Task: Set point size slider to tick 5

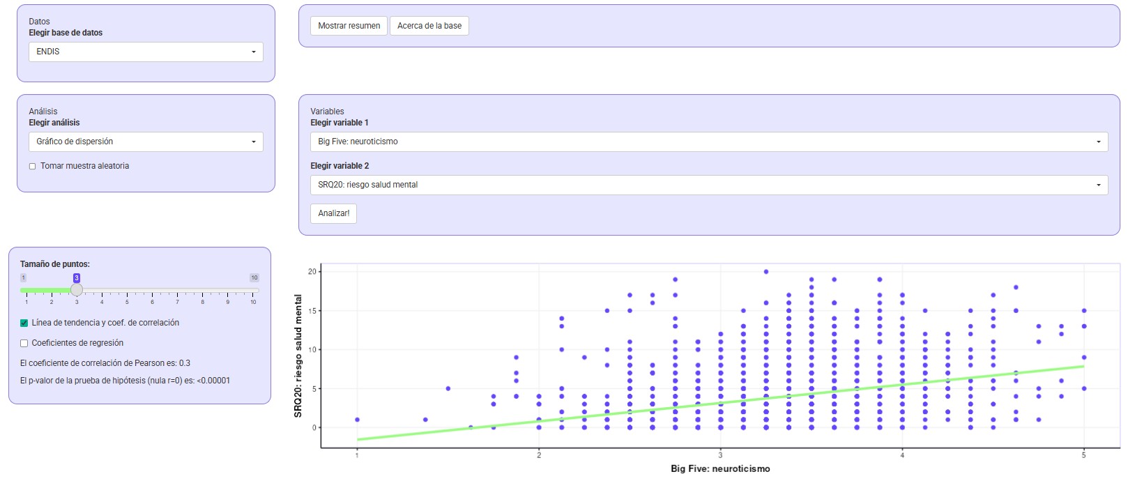Action: click(x=127, y=290)
